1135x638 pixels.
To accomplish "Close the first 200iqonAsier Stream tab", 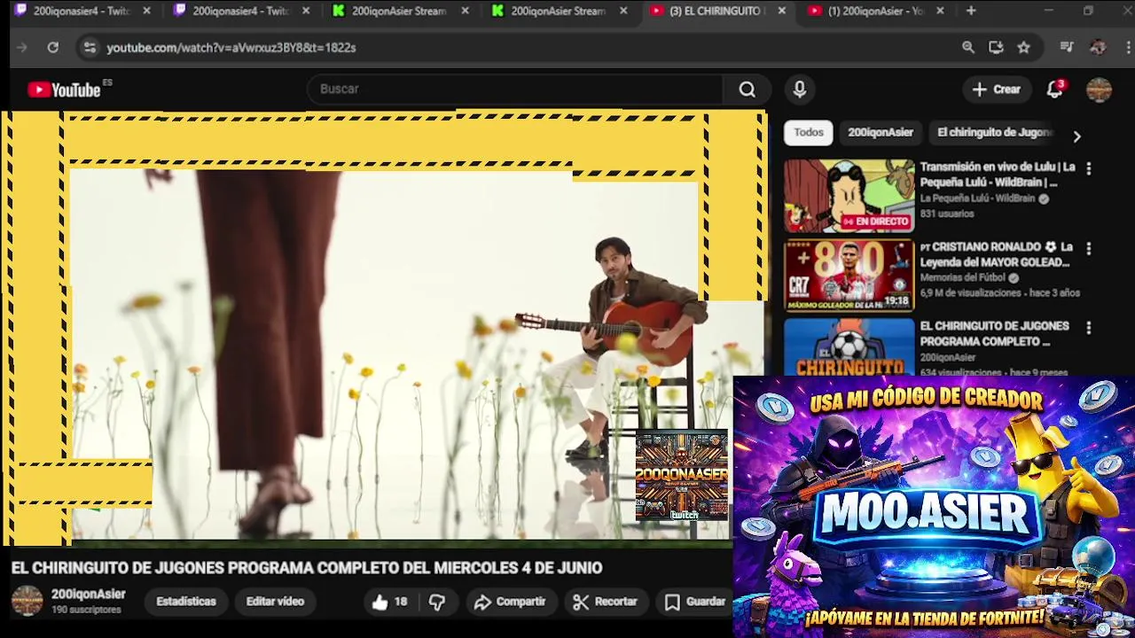I will pos(465,11).
